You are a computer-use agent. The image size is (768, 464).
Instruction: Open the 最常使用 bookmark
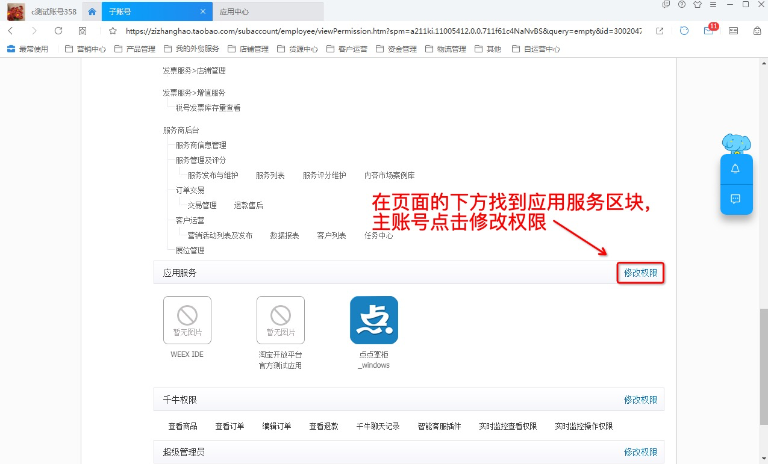pyautogui.click(x=28, y=49)
